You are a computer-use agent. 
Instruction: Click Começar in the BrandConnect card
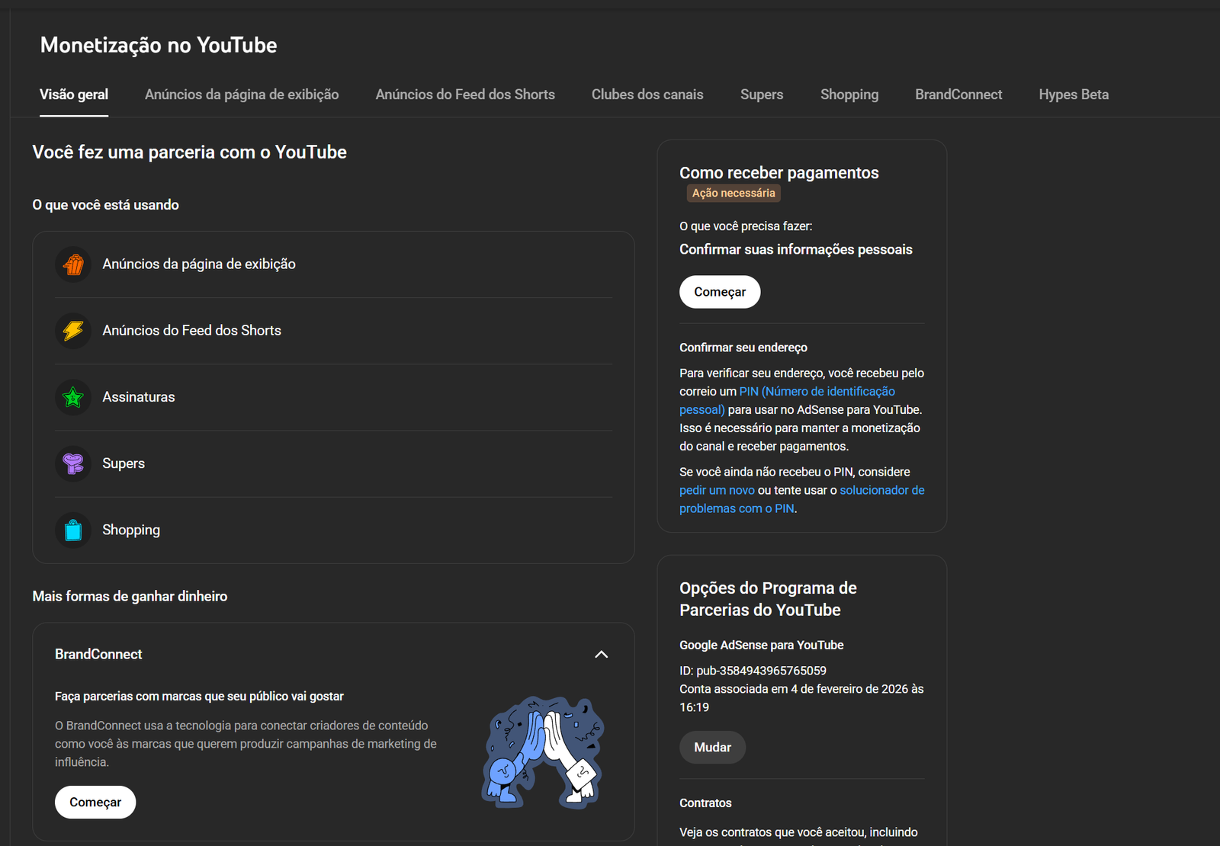click(x=95, y=803)
